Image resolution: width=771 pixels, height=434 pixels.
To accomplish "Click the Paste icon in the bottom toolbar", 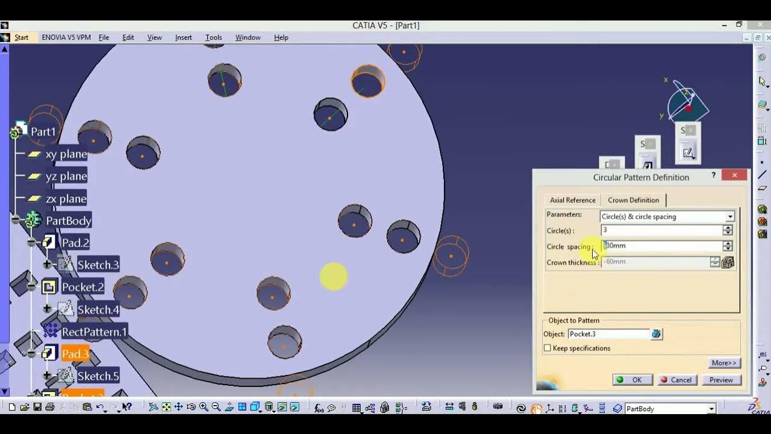I will pos(87,407).
